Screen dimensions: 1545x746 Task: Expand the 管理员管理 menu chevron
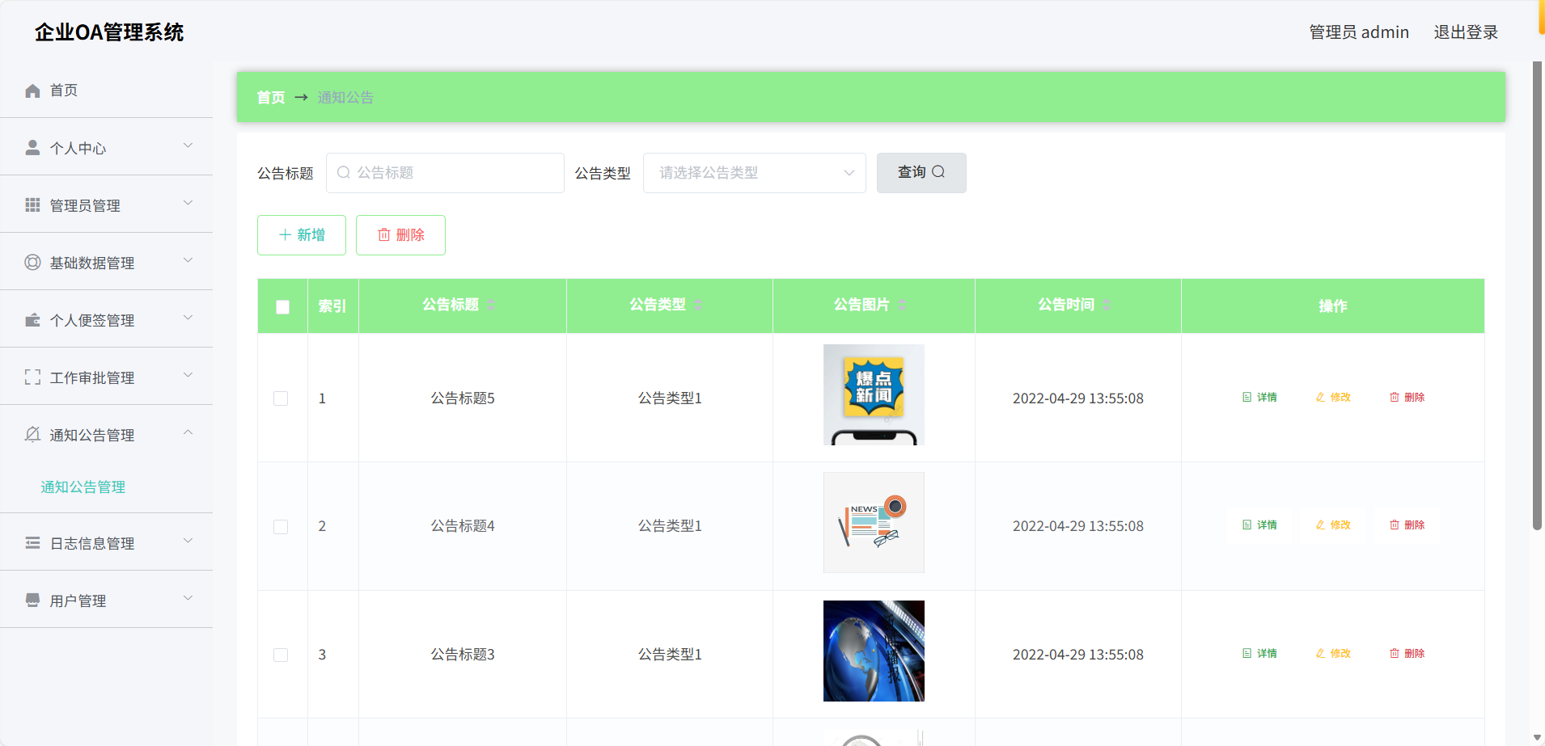[188, 203]
